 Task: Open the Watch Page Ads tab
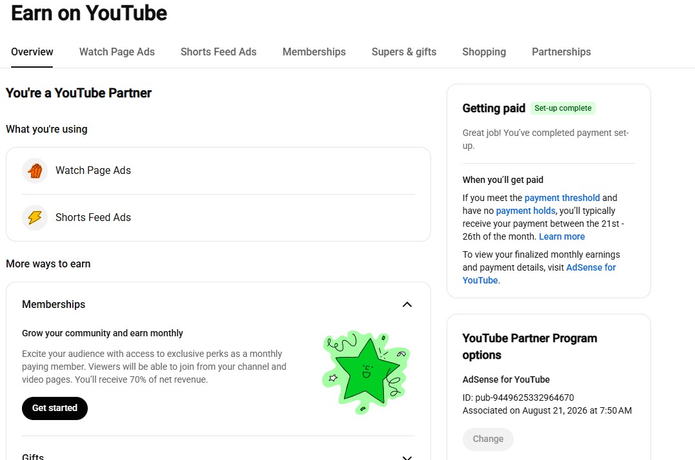[x=117, y=52]
